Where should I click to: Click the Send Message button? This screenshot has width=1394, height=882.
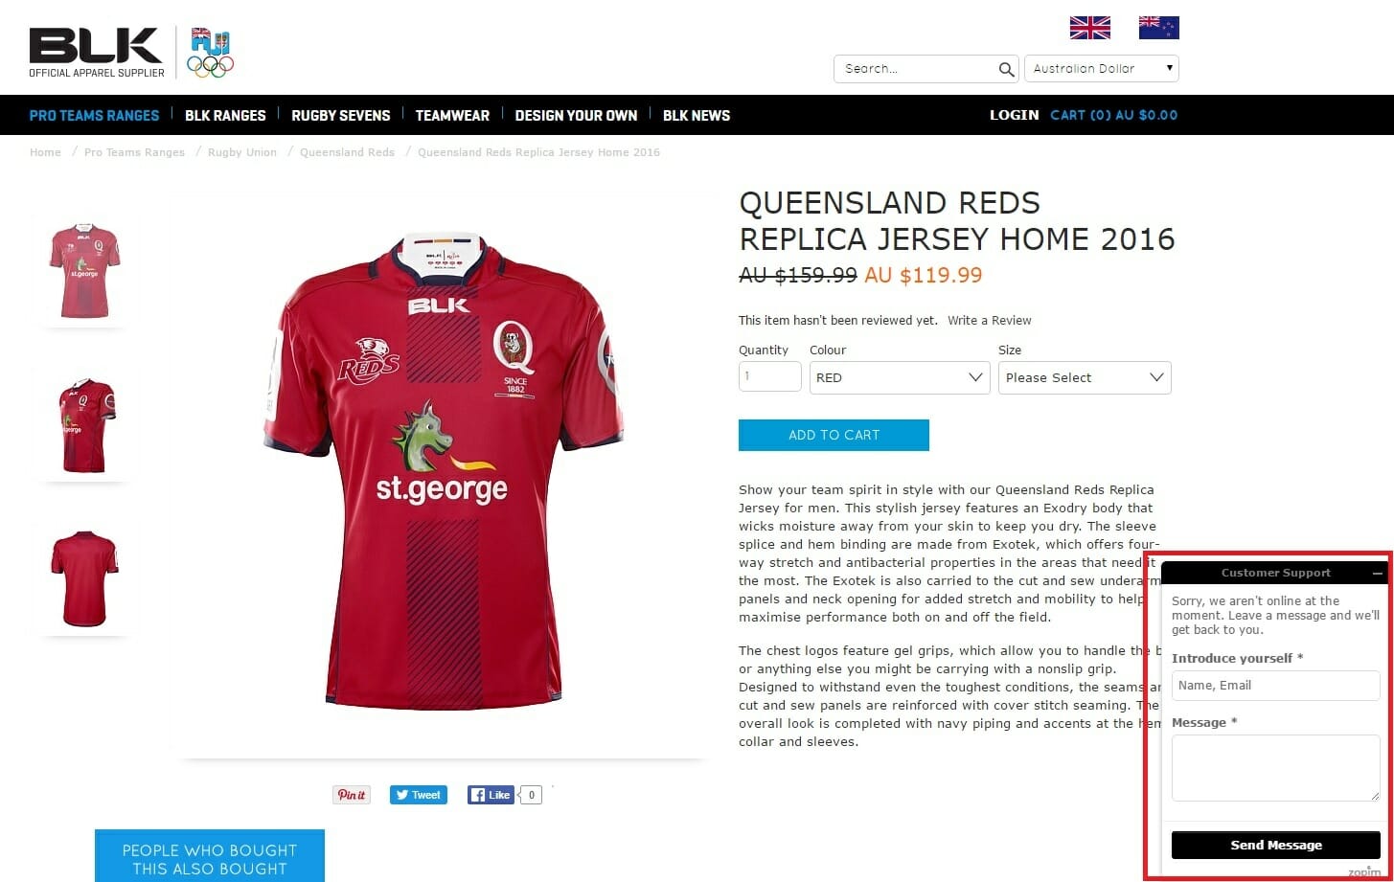[1275, 846]
